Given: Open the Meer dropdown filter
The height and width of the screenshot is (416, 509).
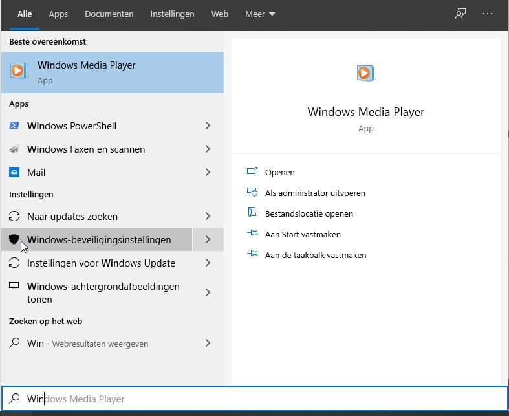Looking at the screenshot, I should pos(260,14).
